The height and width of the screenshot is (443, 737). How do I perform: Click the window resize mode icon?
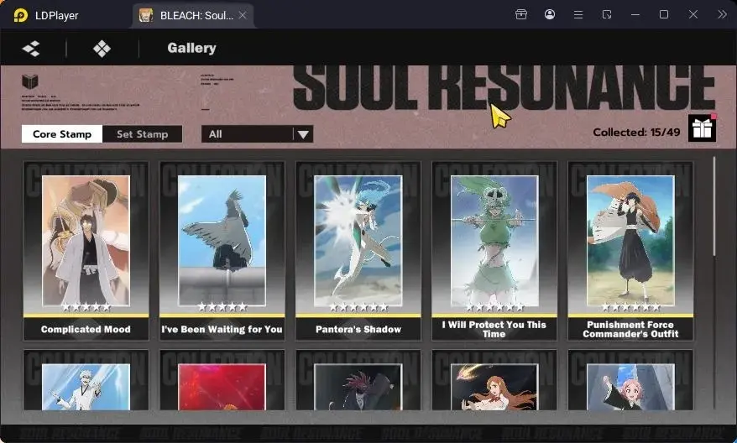click(607, 14)
